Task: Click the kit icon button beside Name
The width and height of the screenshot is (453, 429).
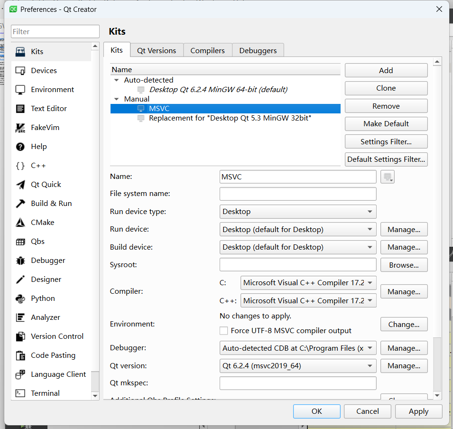Action: pos(388,177)
